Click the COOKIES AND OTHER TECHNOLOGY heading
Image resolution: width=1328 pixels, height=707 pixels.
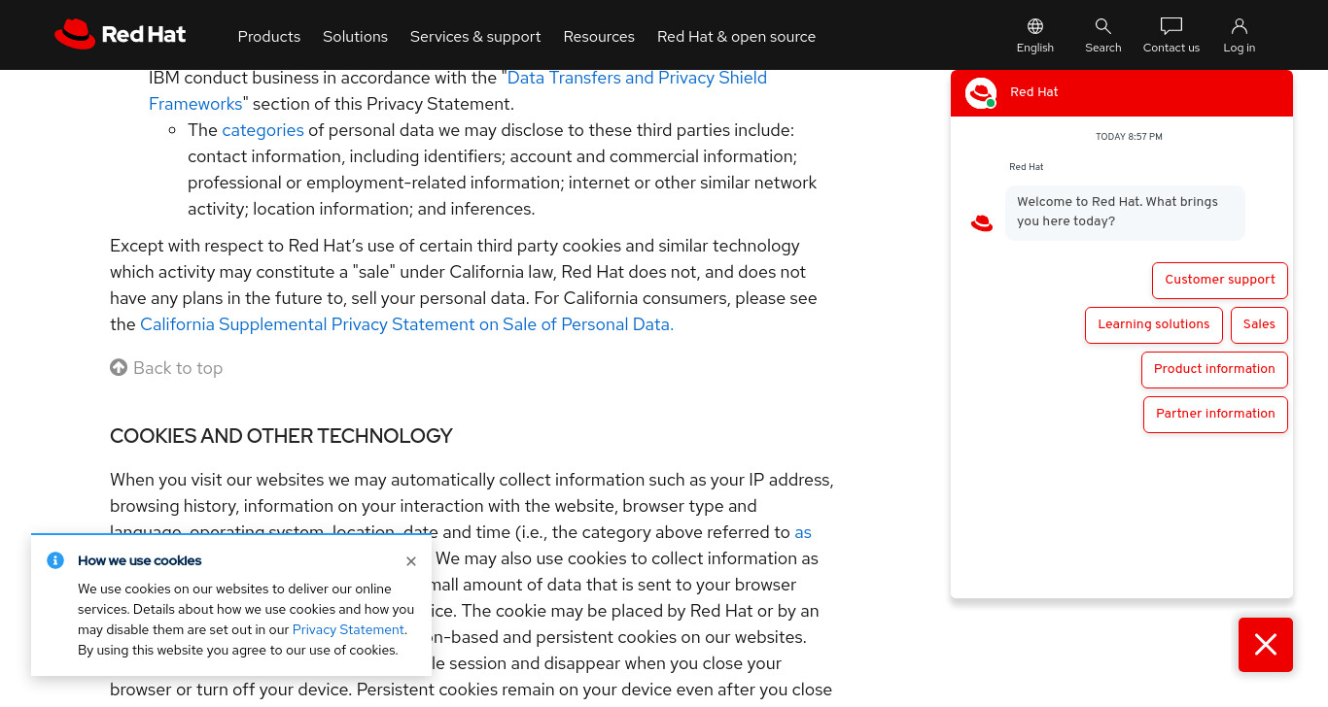281,436
